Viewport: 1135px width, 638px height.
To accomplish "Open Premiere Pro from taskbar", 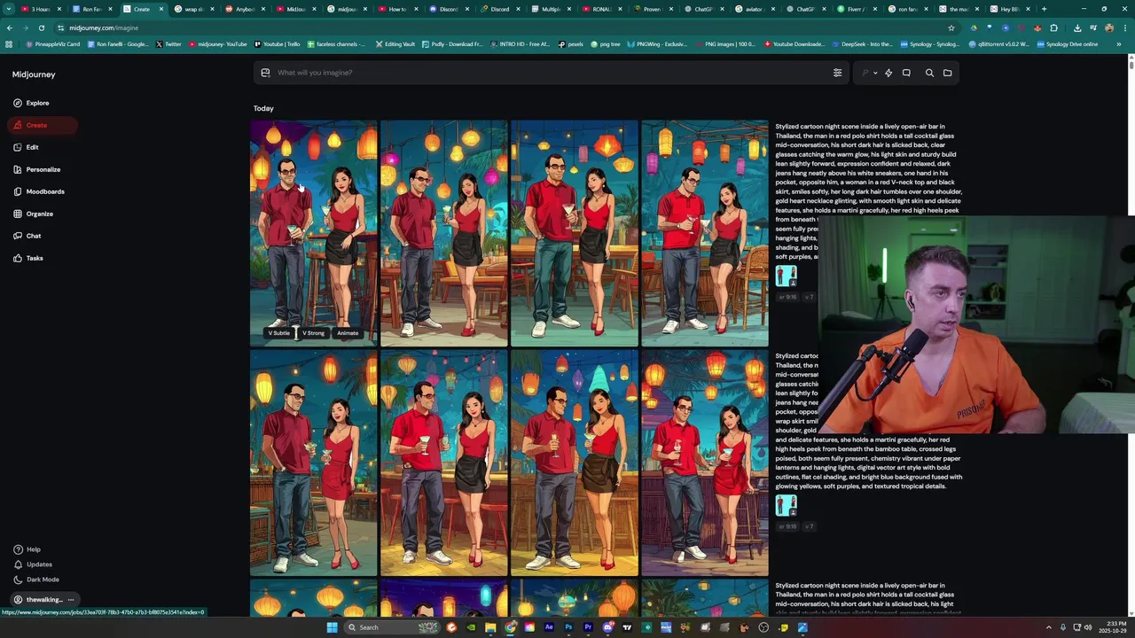I will click(x=588, y=627).
